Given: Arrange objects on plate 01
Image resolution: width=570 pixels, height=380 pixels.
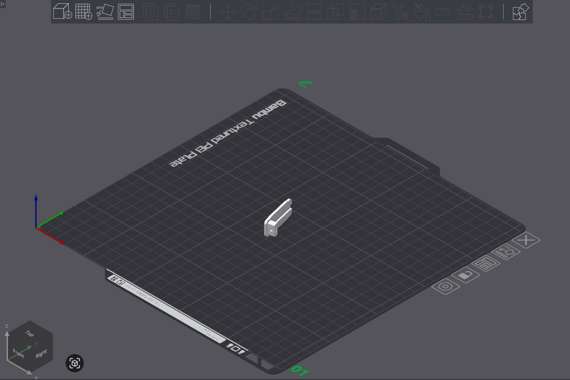Looking at the screenshot, I should click(486, 264).
